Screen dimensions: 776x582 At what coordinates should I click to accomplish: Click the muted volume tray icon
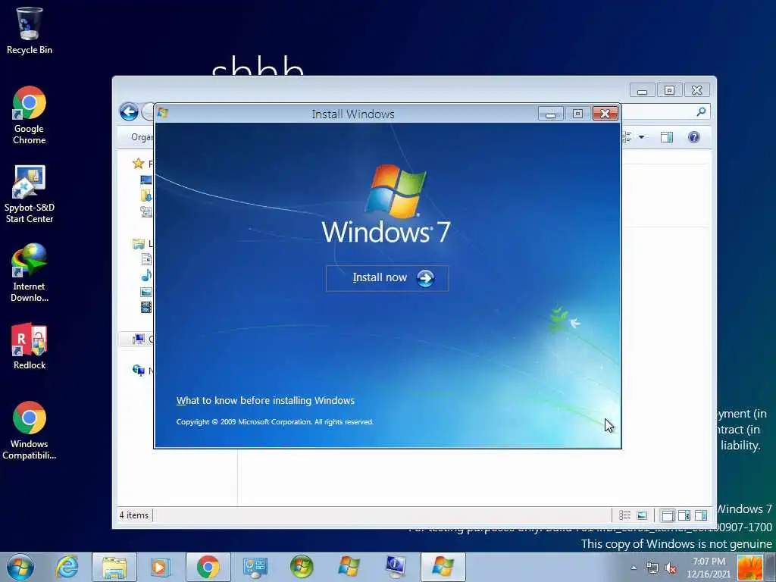click(671, 568)
